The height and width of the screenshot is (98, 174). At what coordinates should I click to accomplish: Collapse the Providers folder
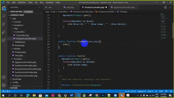[x=25, y=59]
